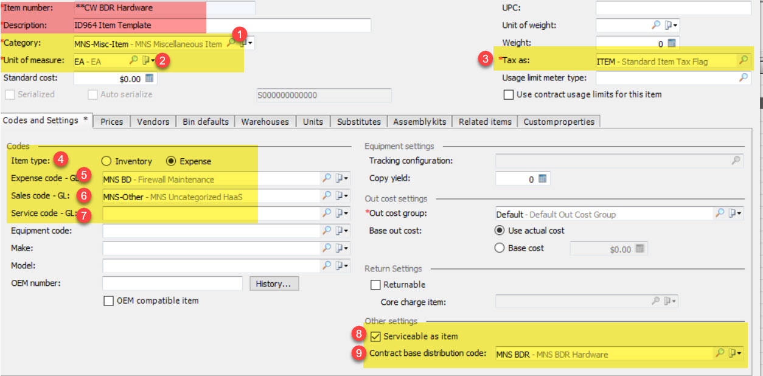This screenshot has height=376, width=763.
Task: Open the Related items tab
Action: 485,122
